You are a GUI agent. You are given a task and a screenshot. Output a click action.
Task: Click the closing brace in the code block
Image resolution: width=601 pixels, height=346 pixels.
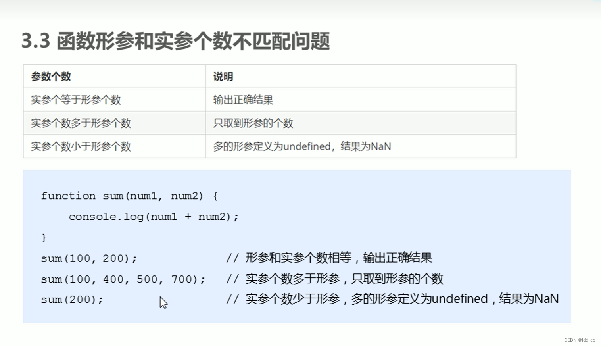pyautogui.click(x=44, y=237)
